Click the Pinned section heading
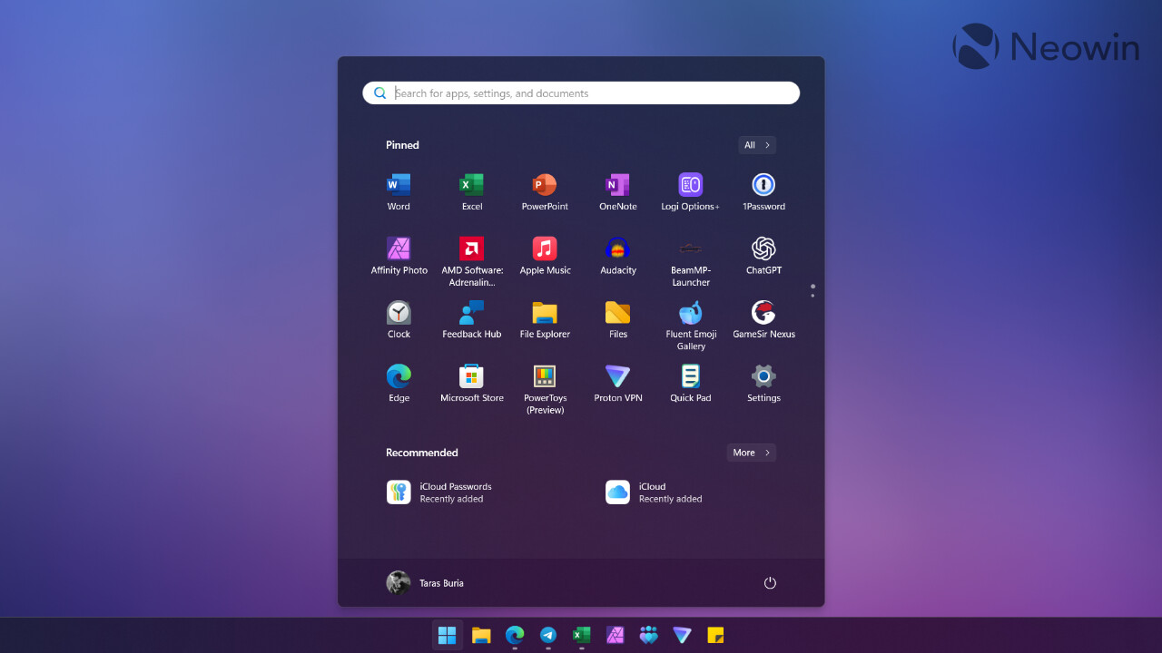 point(402,145)
